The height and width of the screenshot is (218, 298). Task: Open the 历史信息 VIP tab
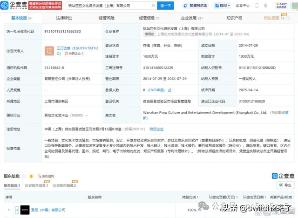pos(274,18)
